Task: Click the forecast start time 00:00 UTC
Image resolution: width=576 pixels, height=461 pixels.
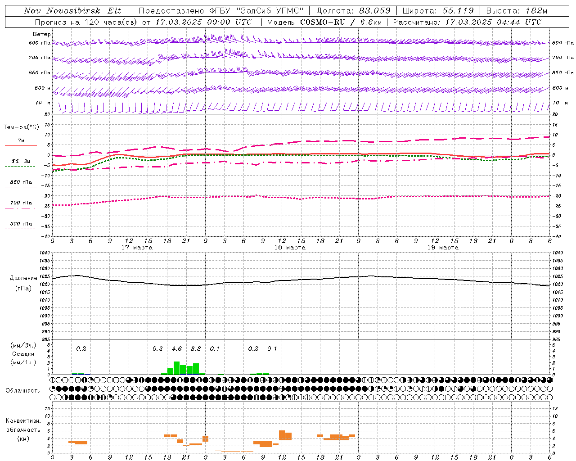Action: (229, 22)
